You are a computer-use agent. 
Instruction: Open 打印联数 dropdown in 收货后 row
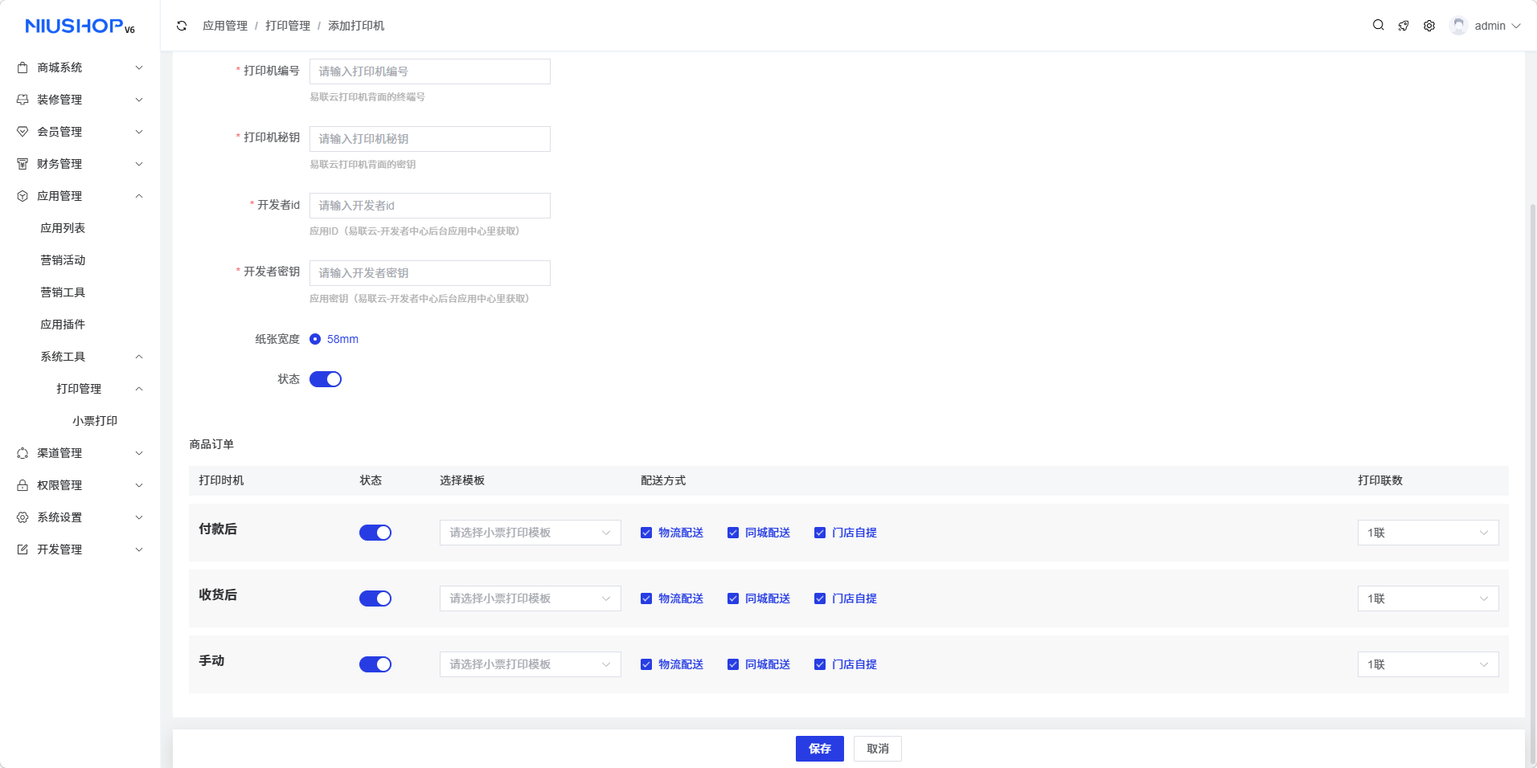click(1428, 598)
